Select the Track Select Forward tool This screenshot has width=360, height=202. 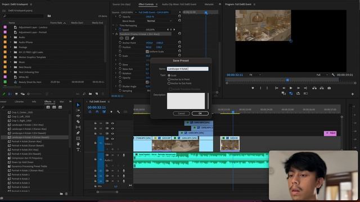click(x=78, y=111)
